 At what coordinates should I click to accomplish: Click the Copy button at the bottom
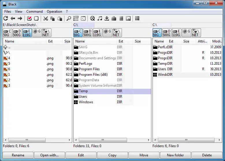click(112, 155)
